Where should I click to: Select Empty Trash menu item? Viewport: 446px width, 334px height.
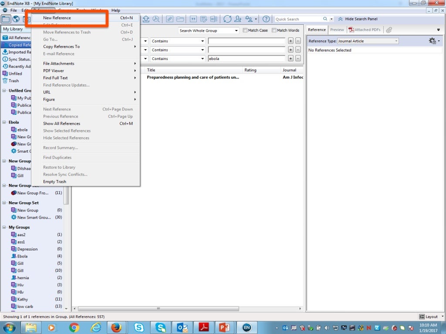[x=86, y=182]
